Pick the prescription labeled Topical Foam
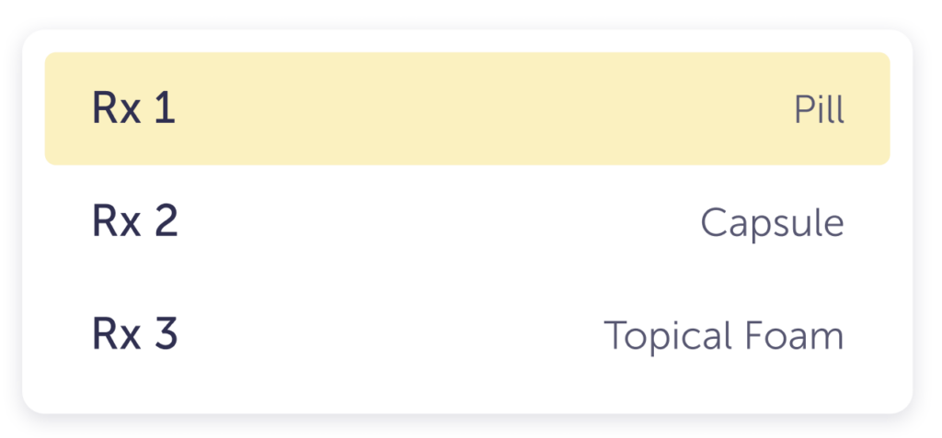Image resolution: width=942 pixels, height=438 pixels. (467, 335)
